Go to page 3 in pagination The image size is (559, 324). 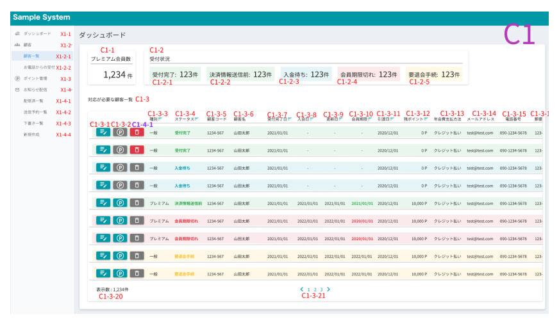click(x=321, y=290)
